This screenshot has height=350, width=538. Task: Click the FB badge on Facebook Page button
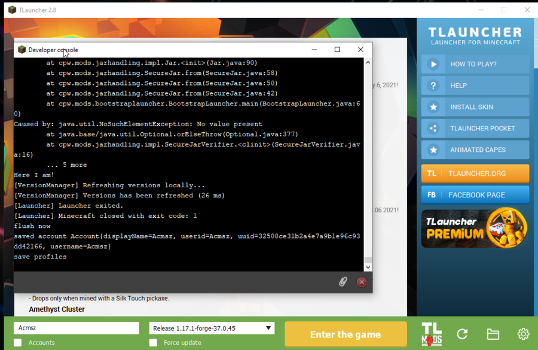point(432,195)
